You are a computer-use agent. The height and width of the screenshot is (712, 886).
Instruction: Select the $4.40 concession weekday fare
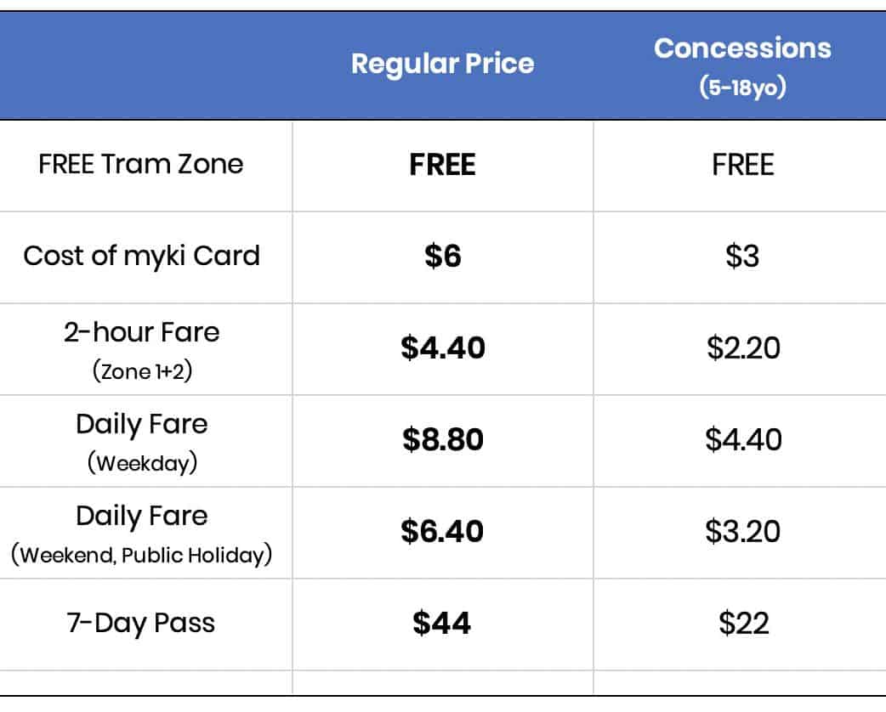742,439
